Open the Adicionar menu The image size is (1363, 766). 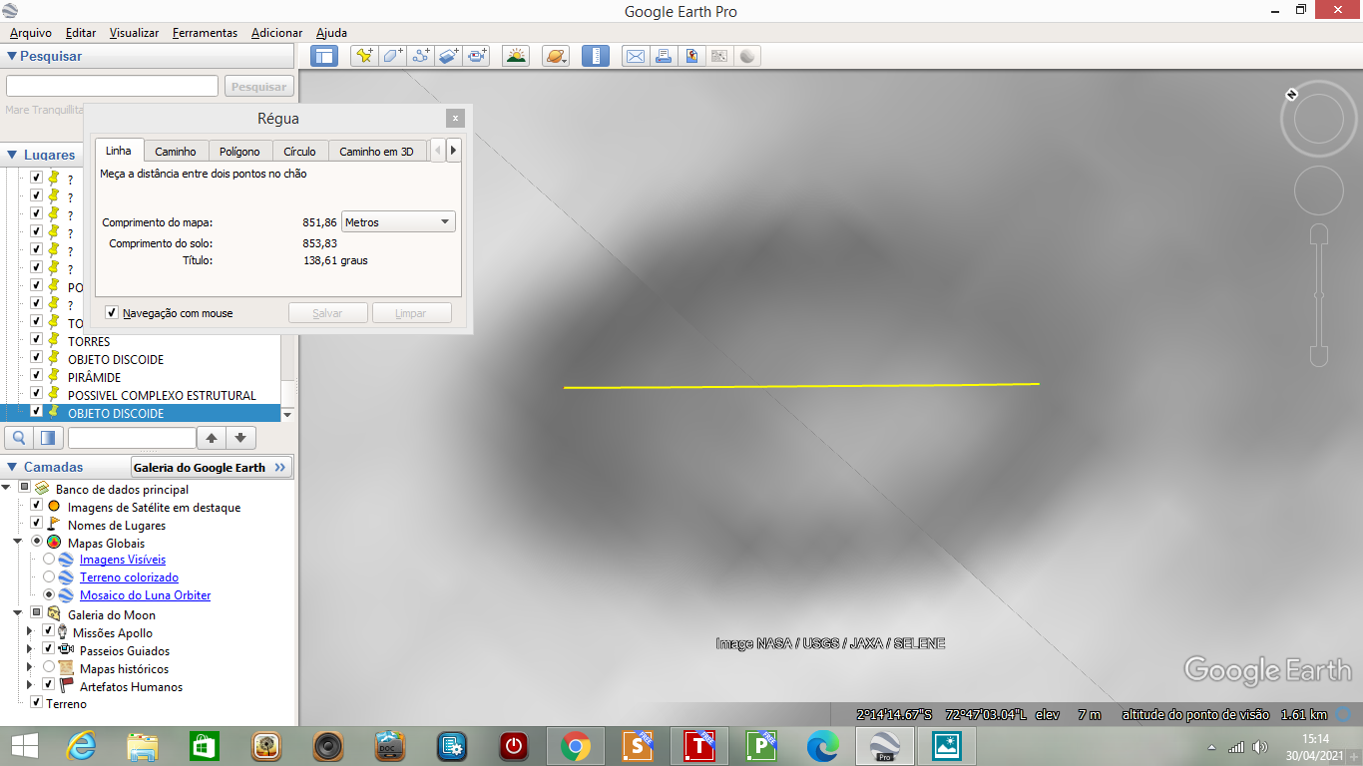276,33
